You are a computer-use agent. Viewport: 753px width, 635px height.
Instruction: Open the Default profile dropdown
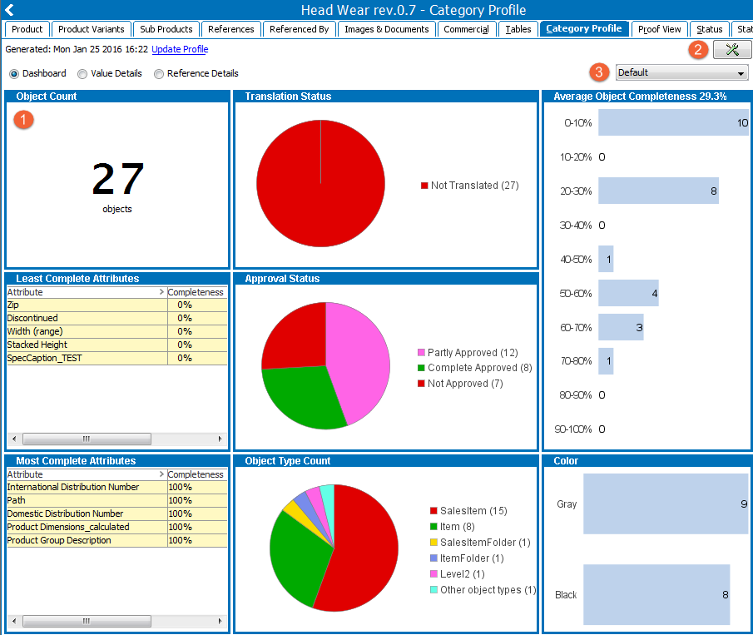pos(681,73)
